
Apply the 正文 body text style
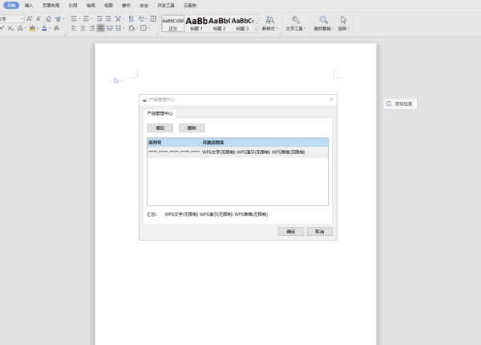(172, 22)
